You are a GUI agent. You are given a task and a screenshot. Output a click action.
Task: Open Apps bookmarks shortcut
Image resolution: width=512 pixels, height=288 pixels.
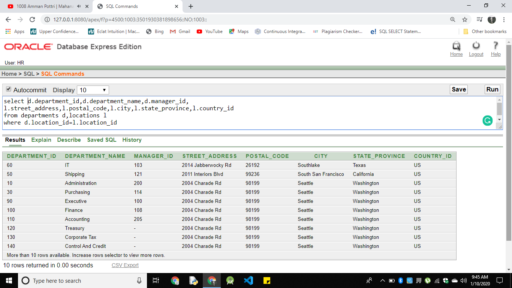coord(15,31)
